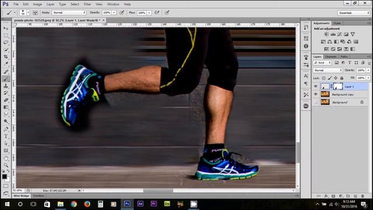This screenshot has height=210, width=373.
Task: Add a Brightness/Contrast adjustment
Action: coord(326,34)
